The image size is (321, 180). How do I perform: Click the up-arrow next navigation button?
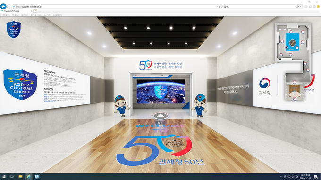tap(160, 116)
